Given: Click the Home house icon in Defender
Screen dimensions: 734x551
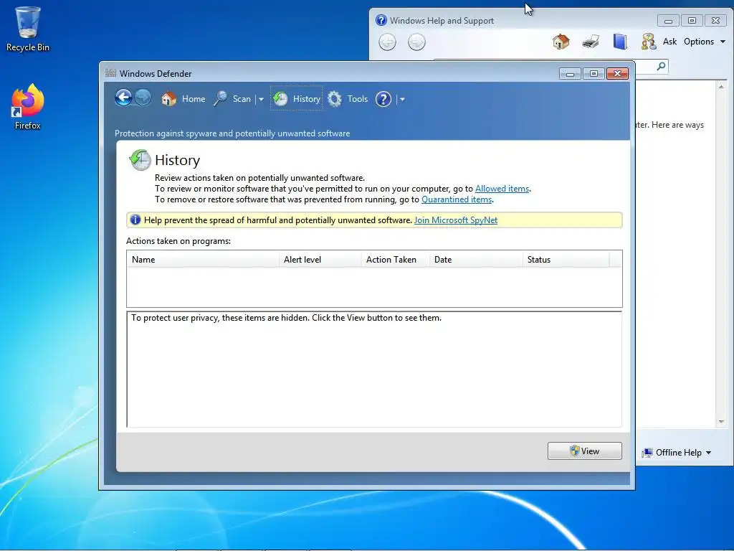Looking at the screenshot, I should [169, 98].
